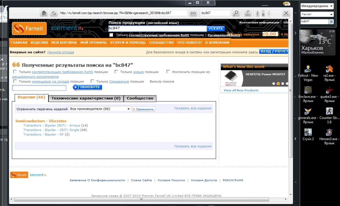This screenshot has width=340, height=206.
Task: Open the 'Международники' dropdown in the widget
Action: pyautogui.click(x=317, y=6)
